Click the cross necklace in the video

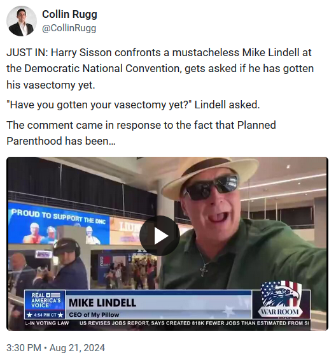coord(204,270)
